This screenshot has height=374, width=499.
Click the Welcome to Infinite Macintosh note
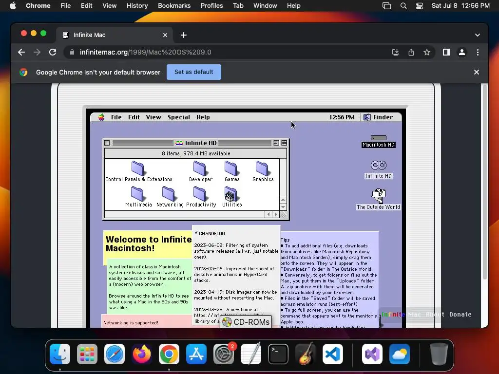pos(148,243)
